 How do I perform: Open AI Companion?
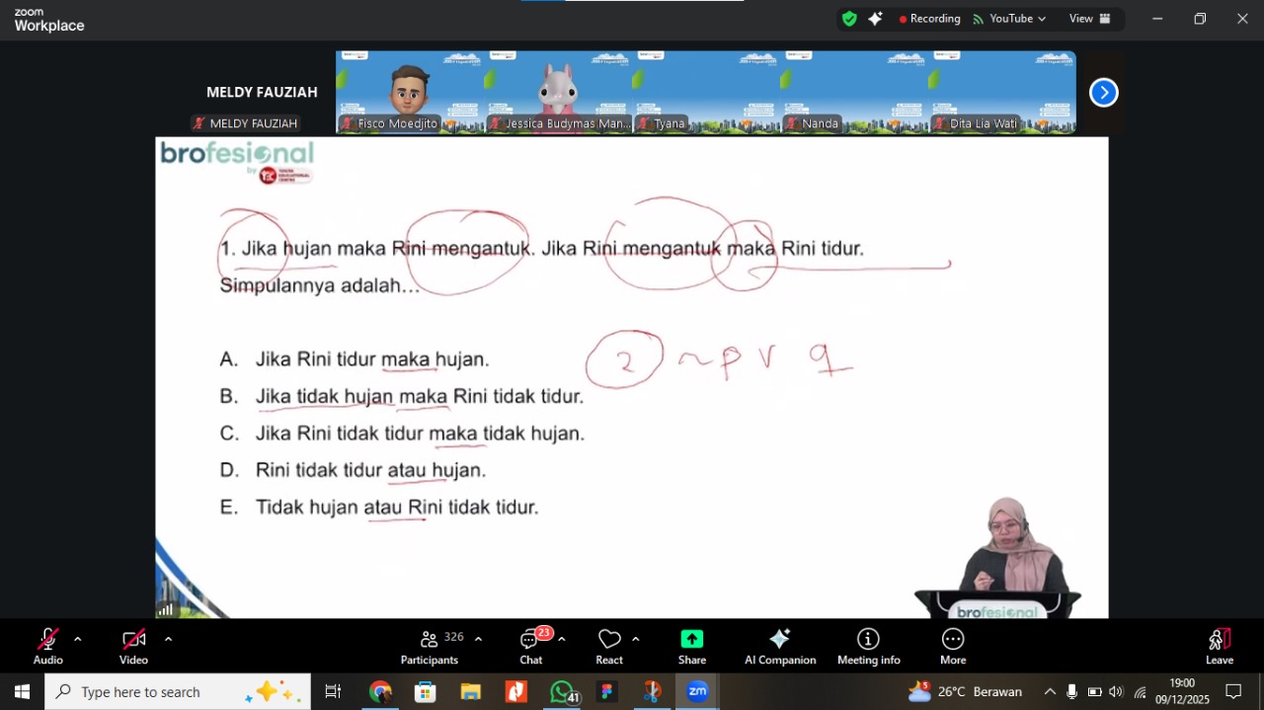pyautogui.click(x=779, y=647)
